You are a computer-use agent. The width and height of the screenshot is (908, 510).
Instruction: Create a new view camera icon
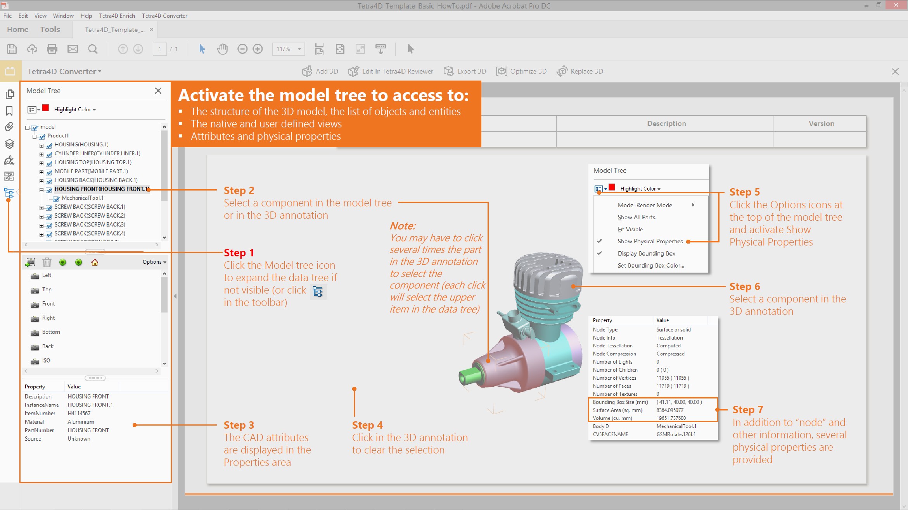click(x=30, y=263)
